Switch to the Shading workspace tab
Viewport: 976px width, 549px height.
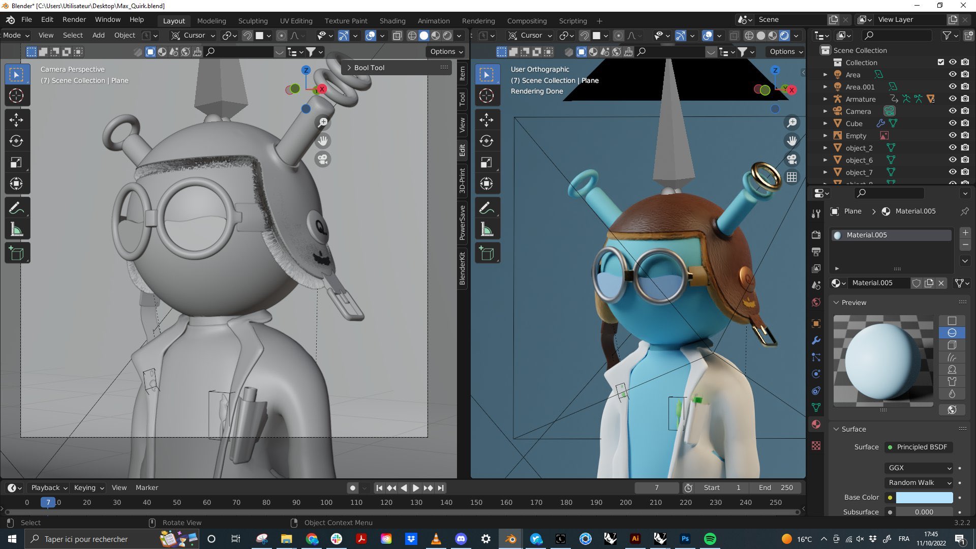[x=392, y=21]
